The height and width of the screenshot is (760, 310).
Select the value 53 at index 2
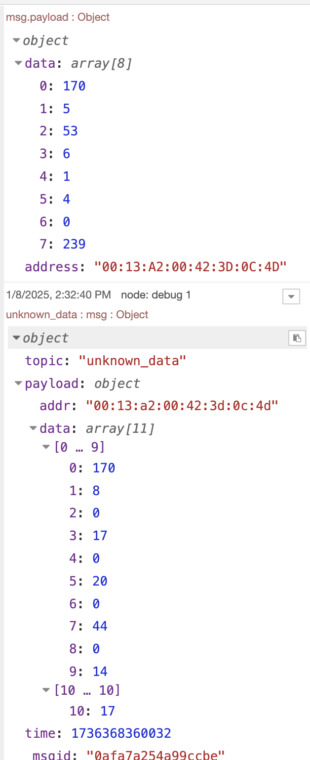70,131
